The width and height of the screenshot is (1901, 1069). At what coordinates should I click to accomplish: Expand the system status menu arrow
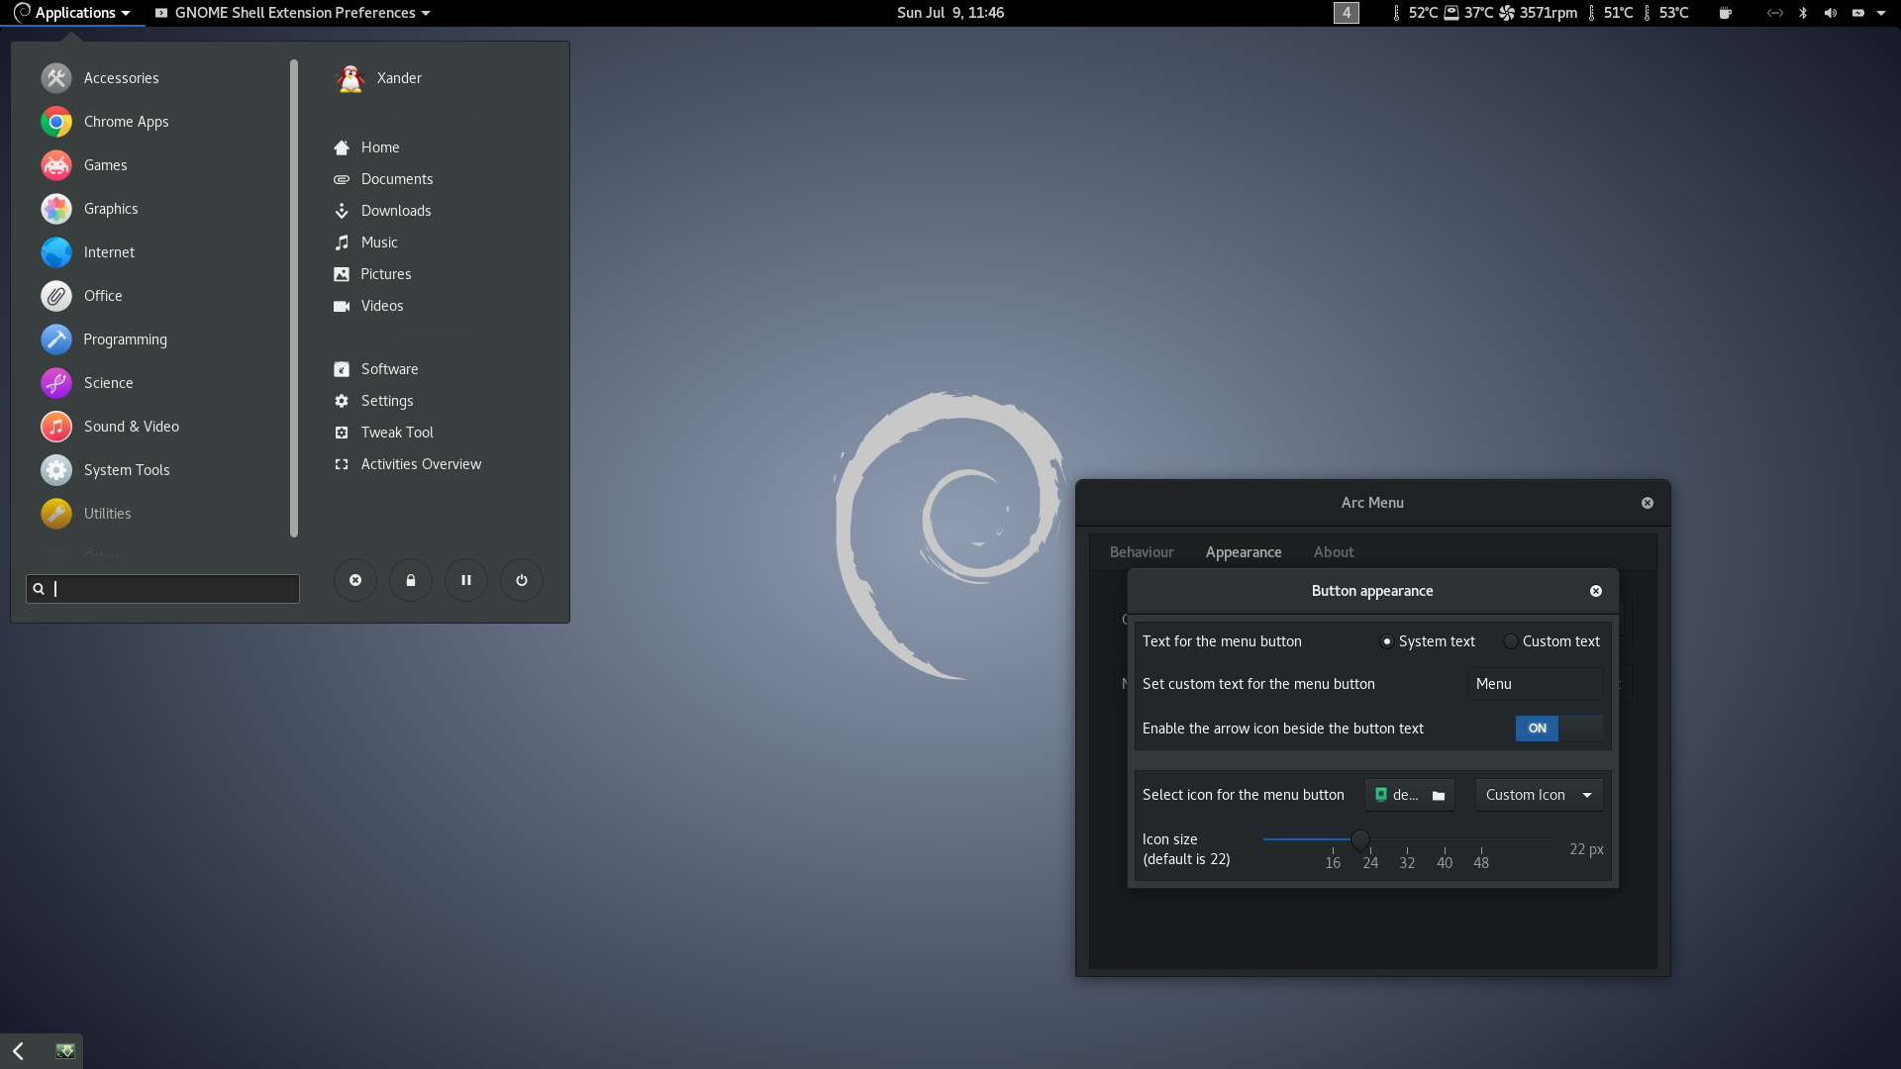[1881, 13]
